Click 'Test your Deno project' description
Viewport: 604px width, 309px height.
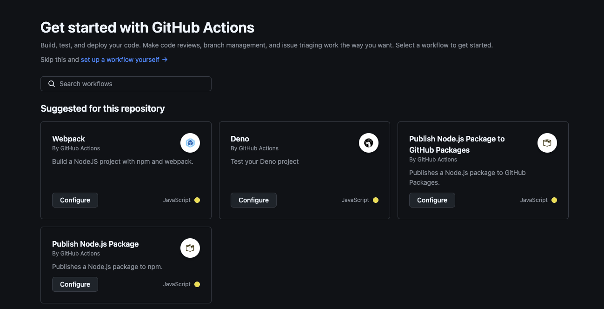[265, 161]
